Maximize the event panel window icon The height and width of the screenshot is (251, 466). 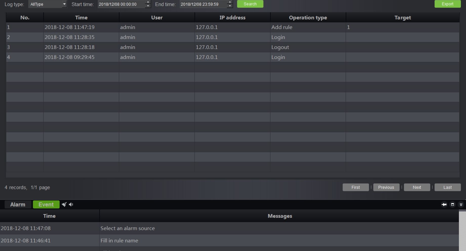point(453,204)
